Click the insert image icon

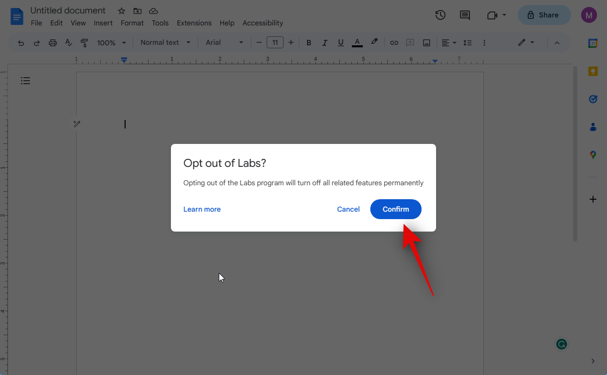[x=426, y=43]
